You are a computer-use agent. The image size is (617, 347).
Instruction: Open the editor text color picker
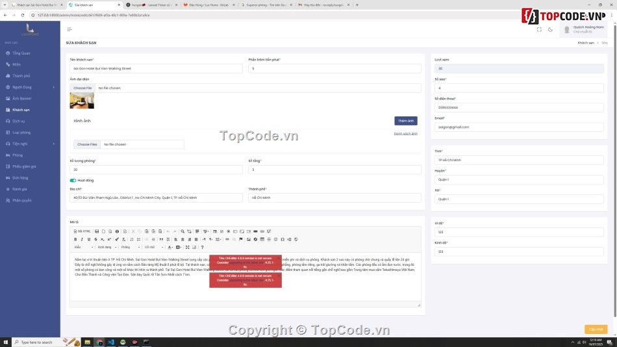[x=171, y=247]
